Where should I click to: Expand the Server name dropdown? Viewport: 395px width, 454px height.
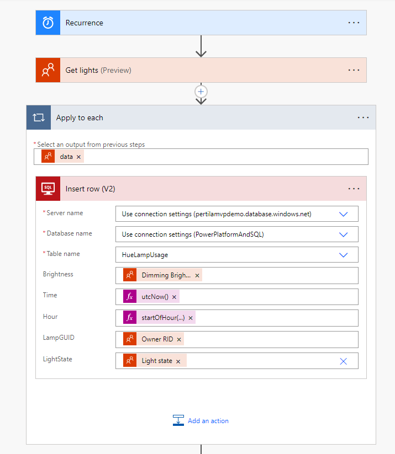tap(343, 214)
